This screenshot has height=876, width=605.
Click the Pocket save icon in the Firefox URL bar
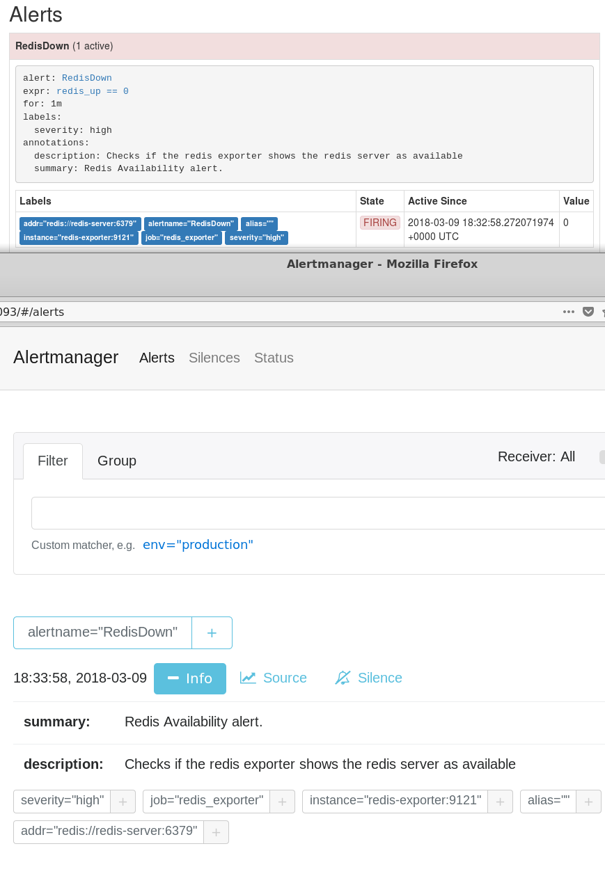[x=588, y=312]
